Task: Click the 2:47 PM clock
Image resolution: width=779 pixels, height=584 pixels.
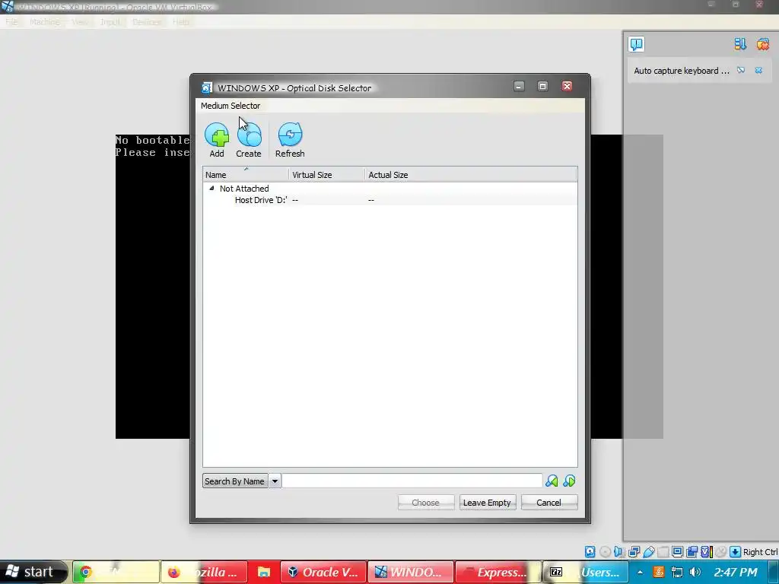Action: [x=736, y=572]
